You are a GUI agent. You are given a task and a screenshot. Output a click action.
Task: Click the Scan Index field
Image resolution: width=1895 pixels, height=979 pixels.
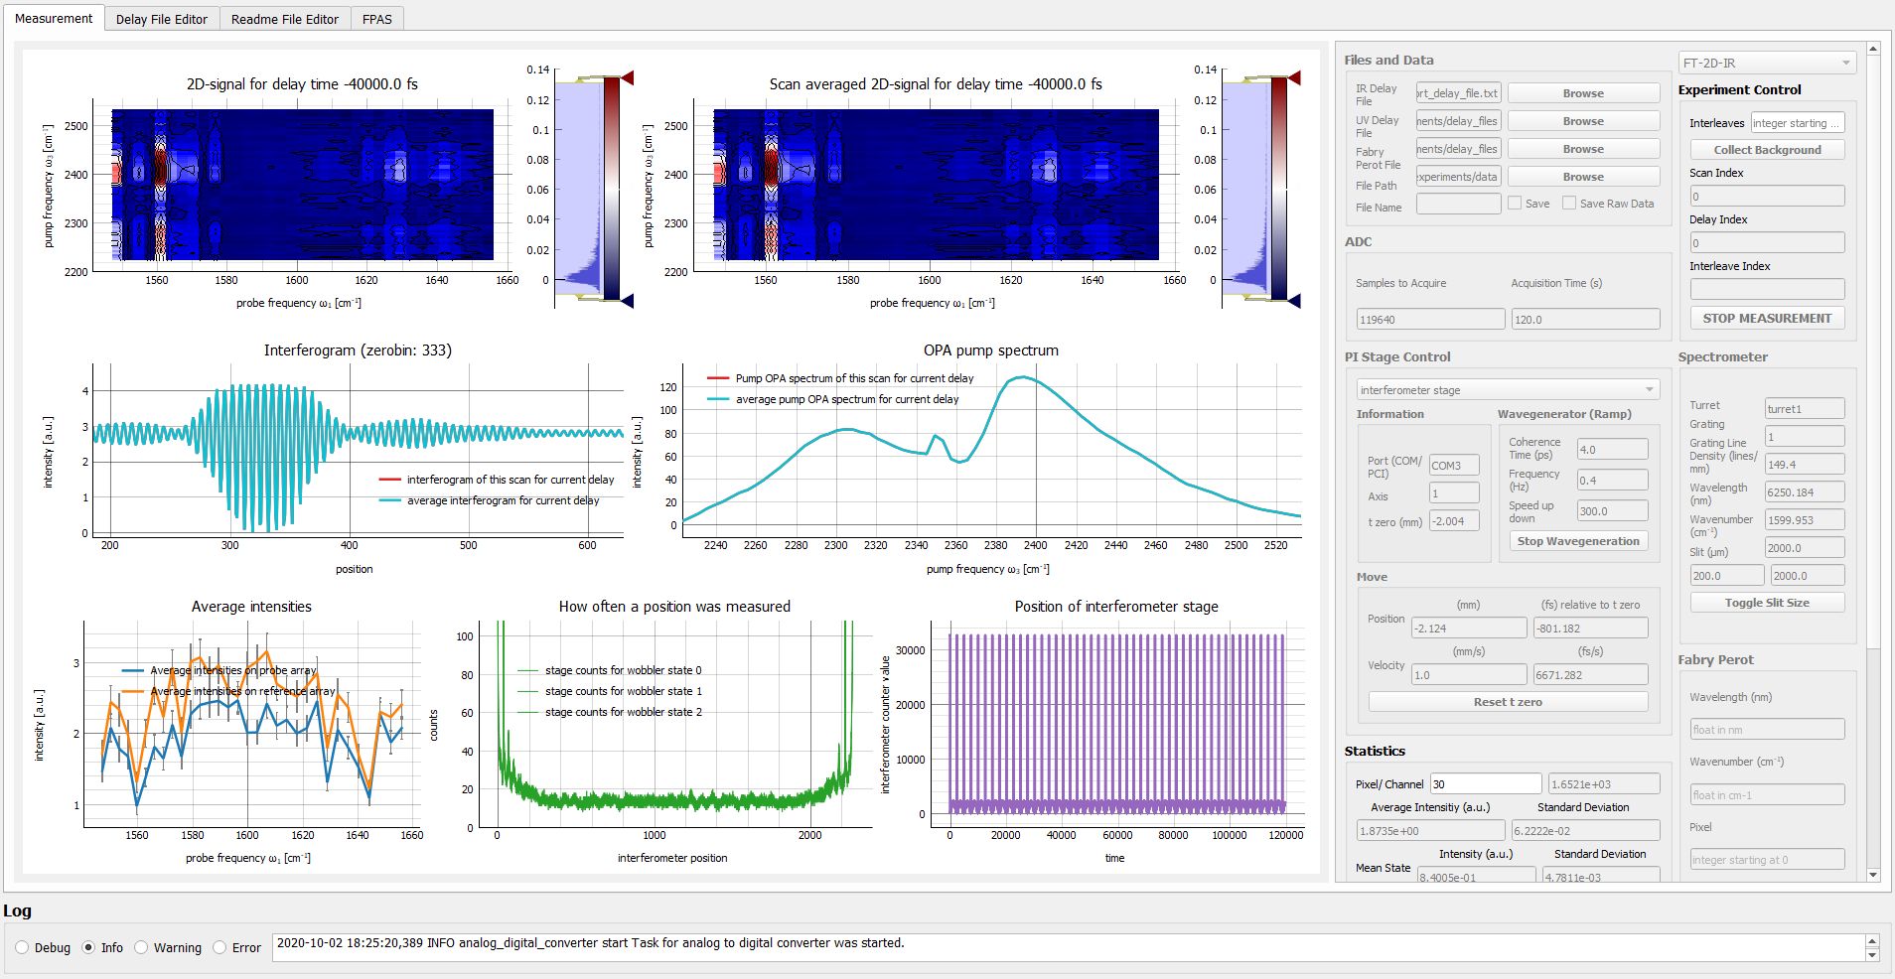click(1768, 197)
